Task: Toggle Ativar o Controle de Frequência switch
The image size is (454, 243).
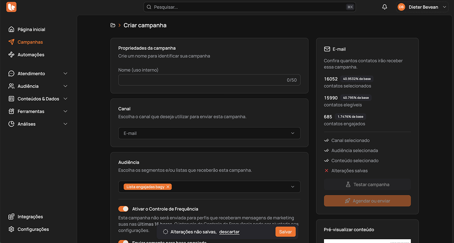Action: pyautogui.click(x=124, y=209)
